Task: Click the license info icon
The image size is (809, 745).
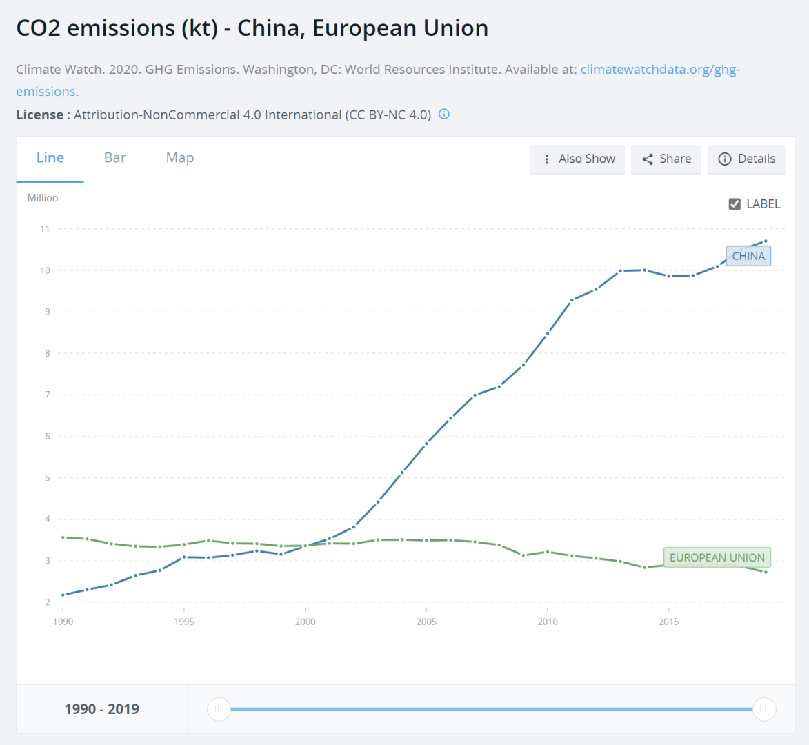Action: coord(444,115)
